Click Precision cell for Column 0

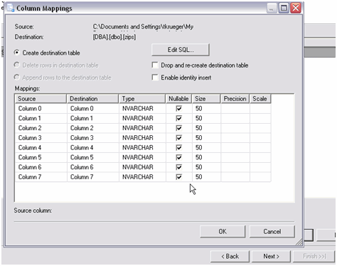coord(235,109)
